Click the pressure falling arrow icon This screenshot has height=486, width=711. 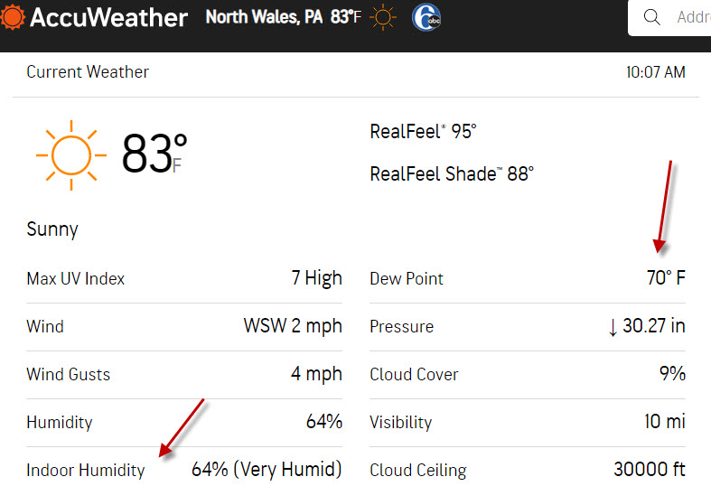[x=613, y=327]
